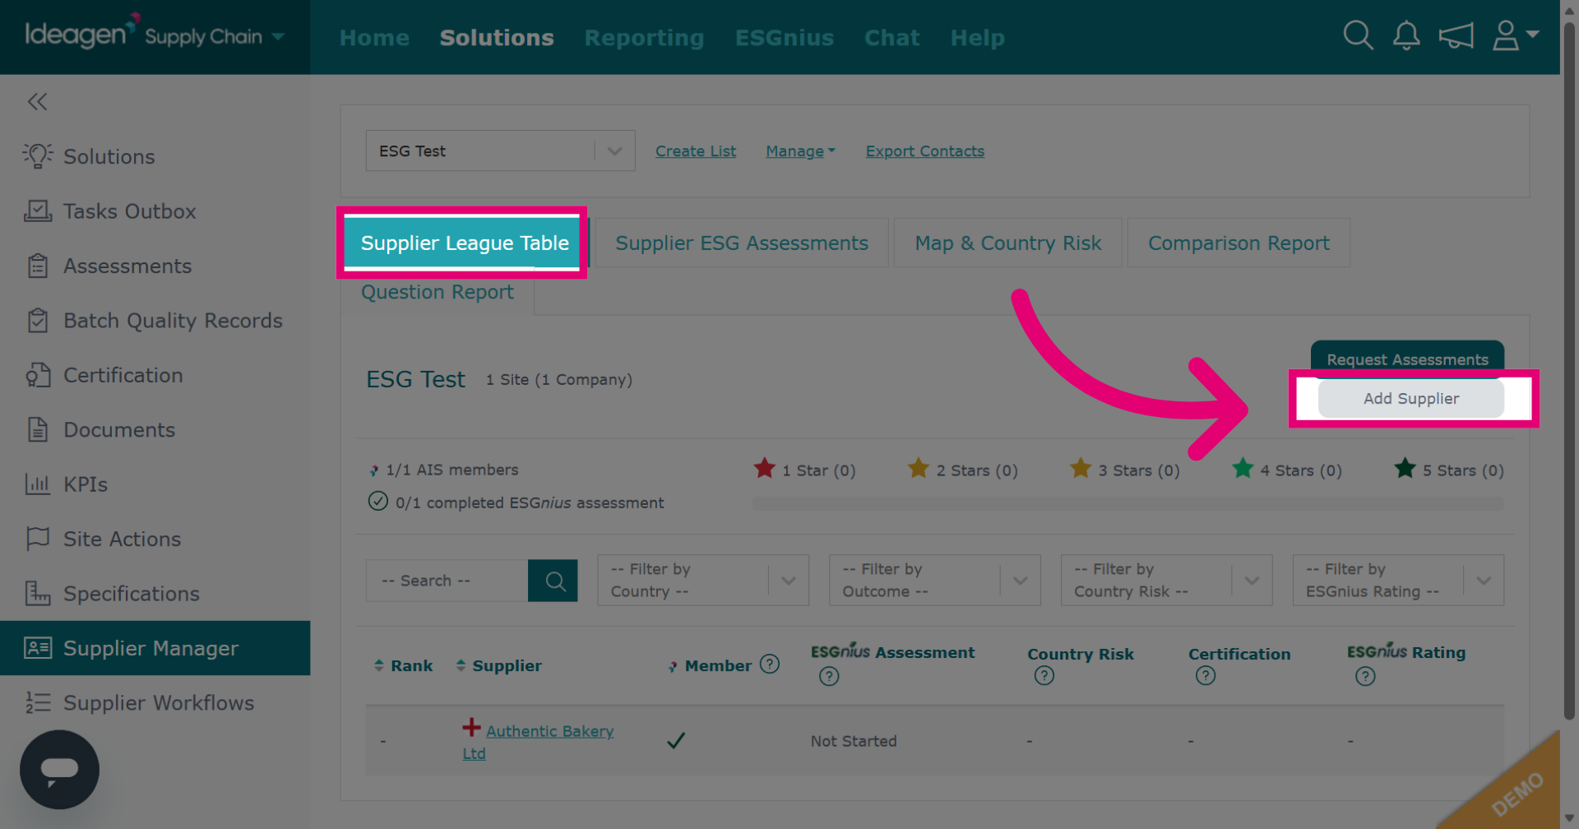This screenshot has height=829, width=1579.
Task: Open Filter by Country Risk dropdown
Action: [1167, 580]
